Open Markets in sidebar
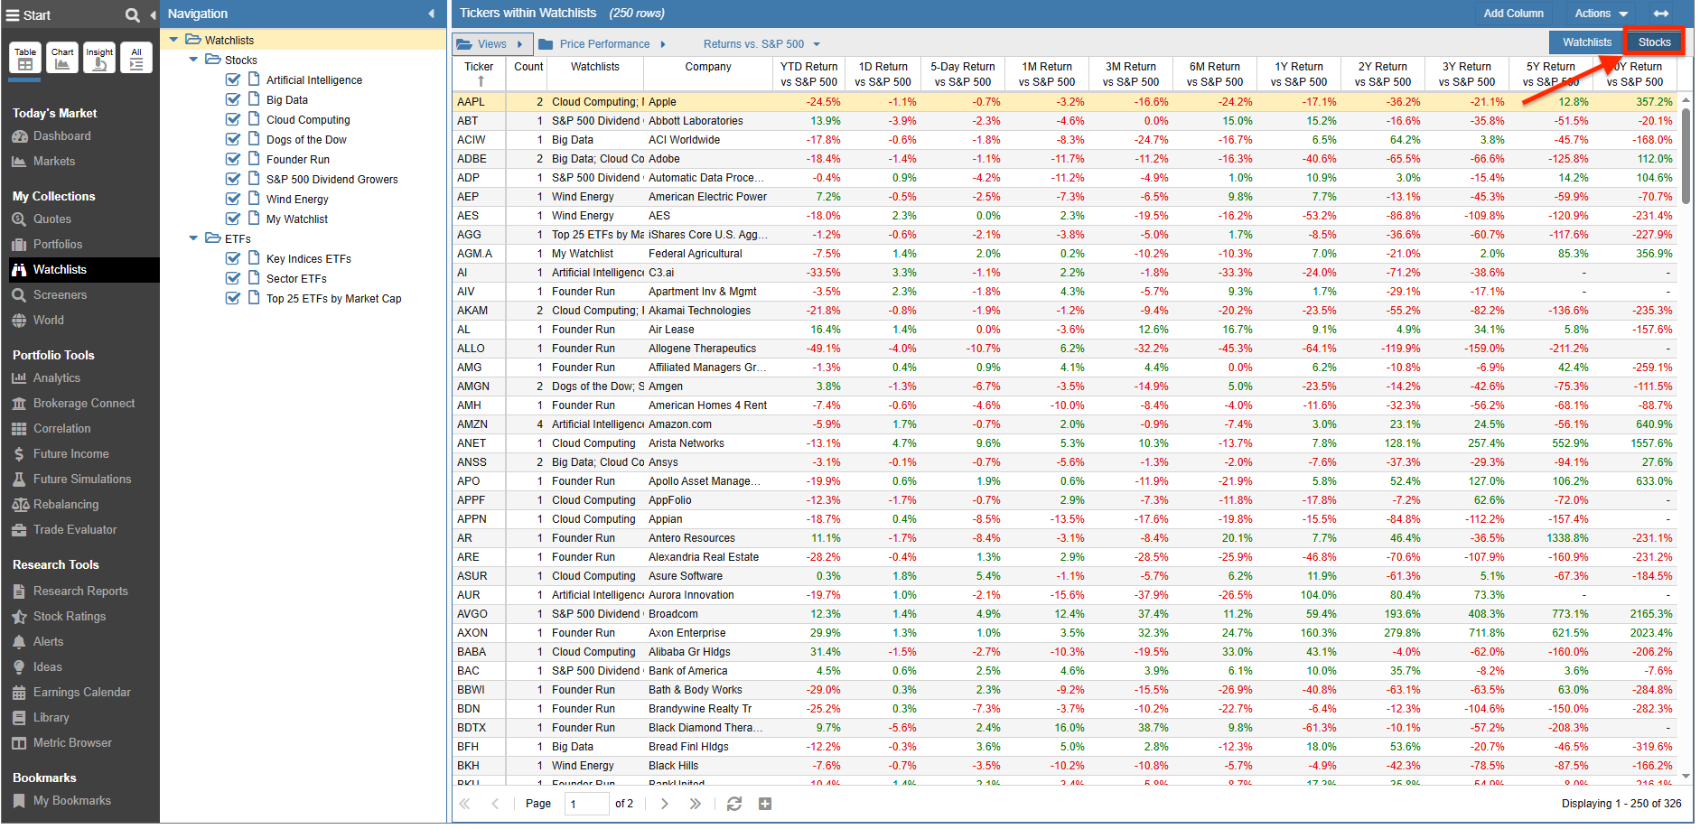This screenshot has width=1700, height=829. [54, 162]
